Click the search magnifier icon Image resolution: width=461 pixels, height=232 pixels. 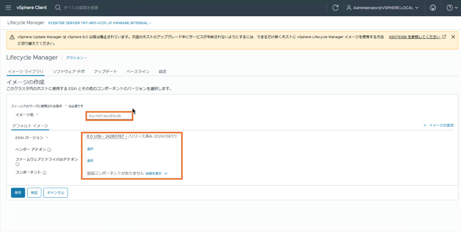click(58, 8)
